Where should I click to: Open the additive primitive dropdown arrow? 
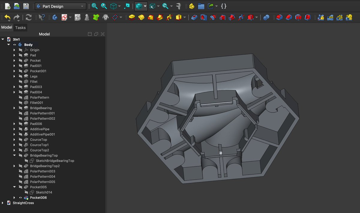click(184, 18)
